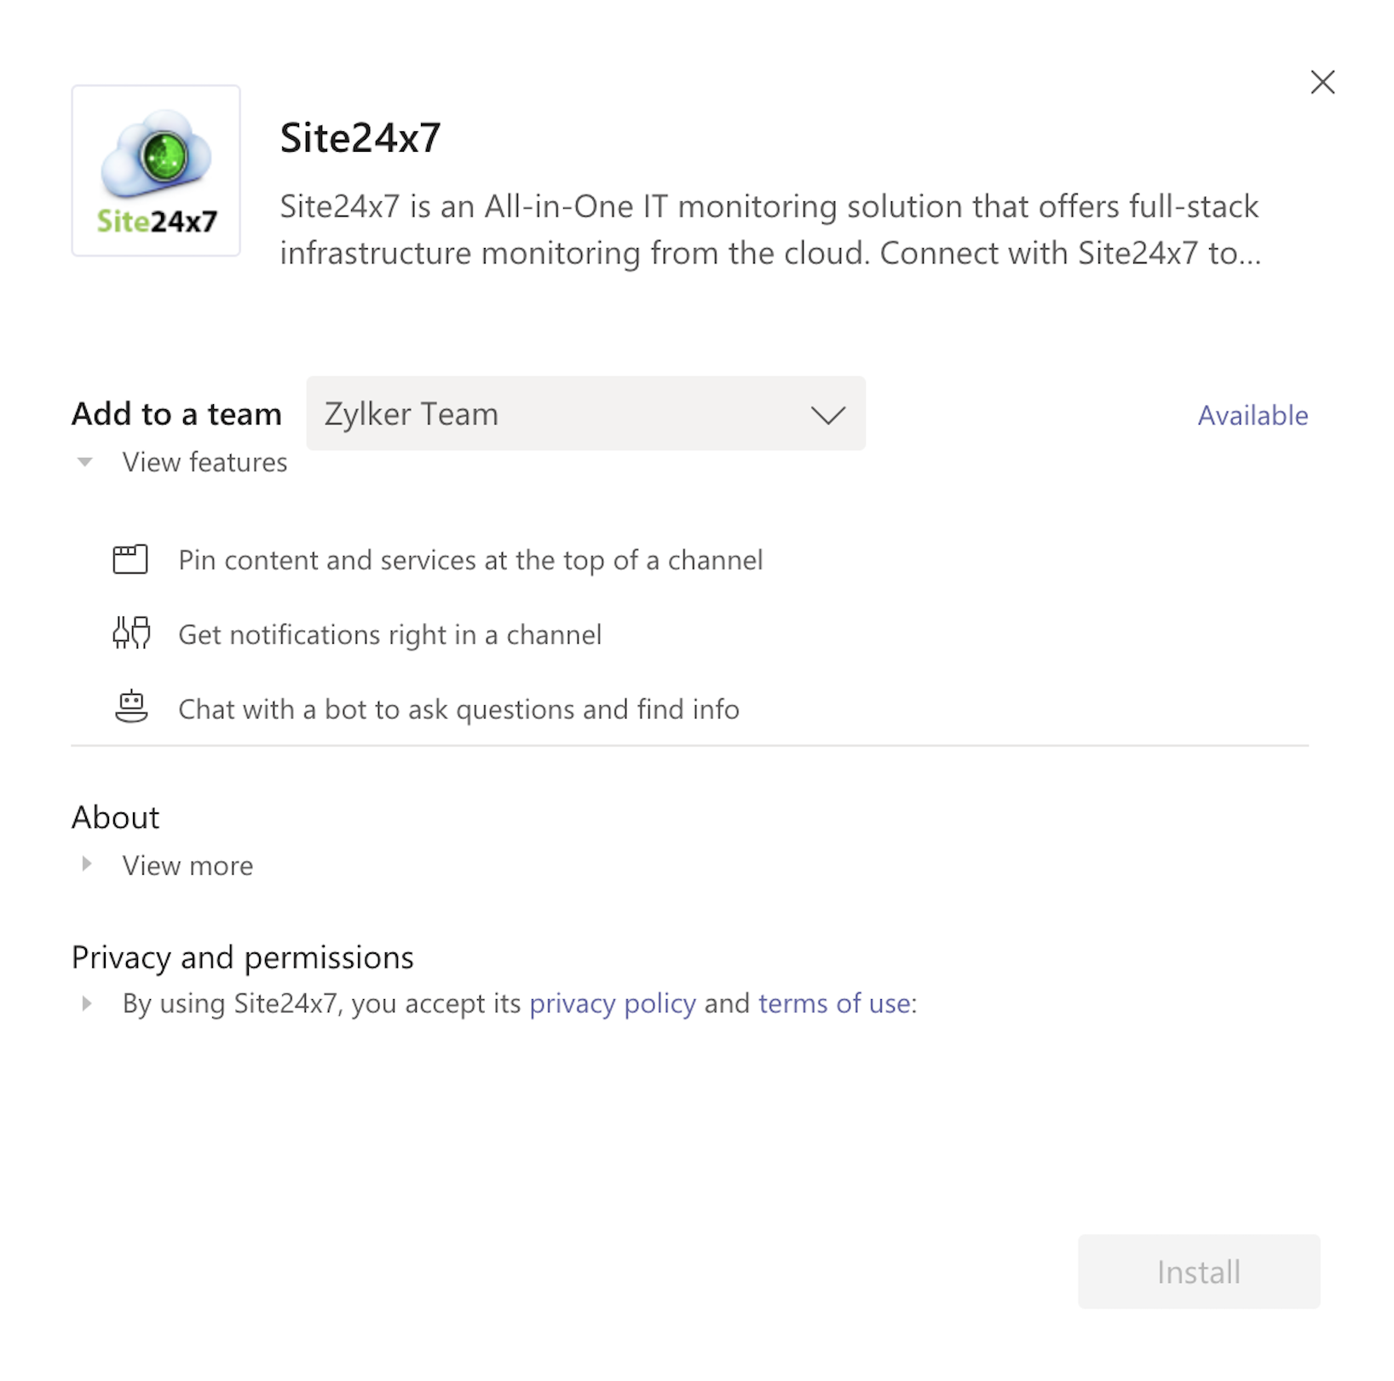The width and height of the screenshot is (1394, 1381).
Task: Click the Available status link
Action: 1253,415
